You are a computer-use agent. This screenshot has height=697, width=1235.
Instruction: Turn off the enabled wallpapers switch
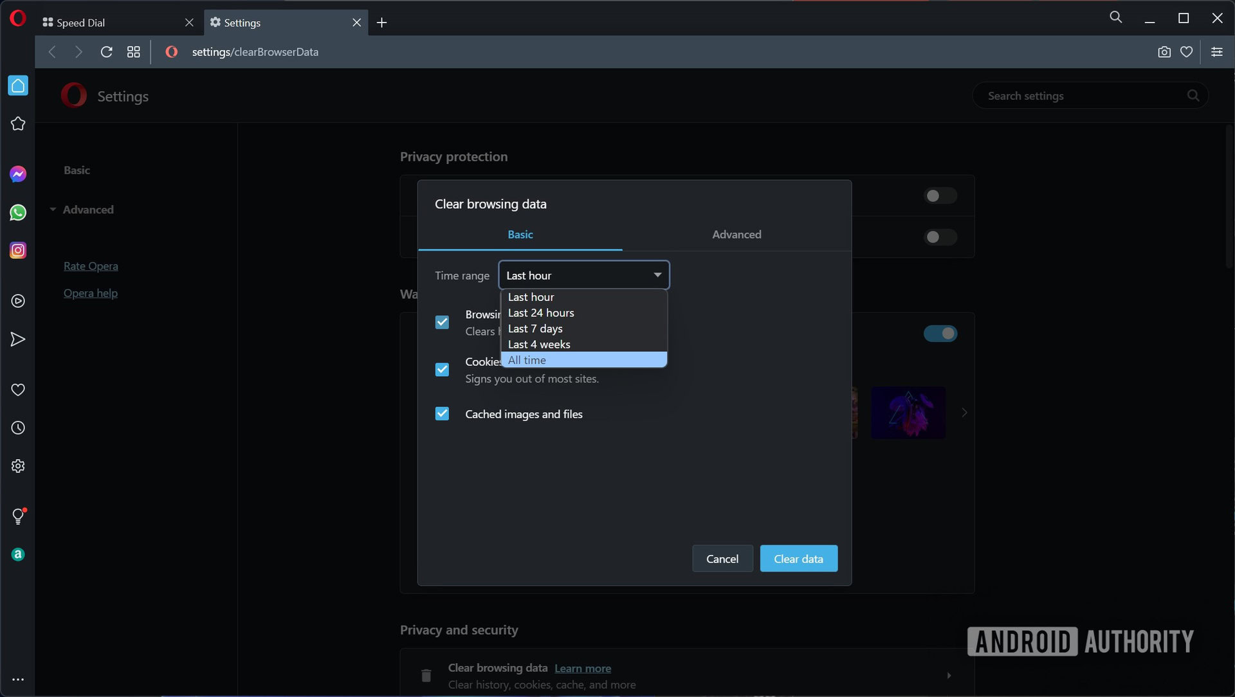(x=940, y=333)
